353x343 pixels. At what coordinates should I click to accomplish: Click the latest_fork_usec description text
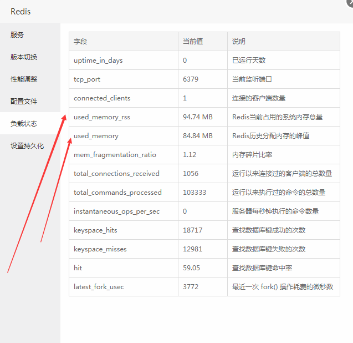[282, 287]
